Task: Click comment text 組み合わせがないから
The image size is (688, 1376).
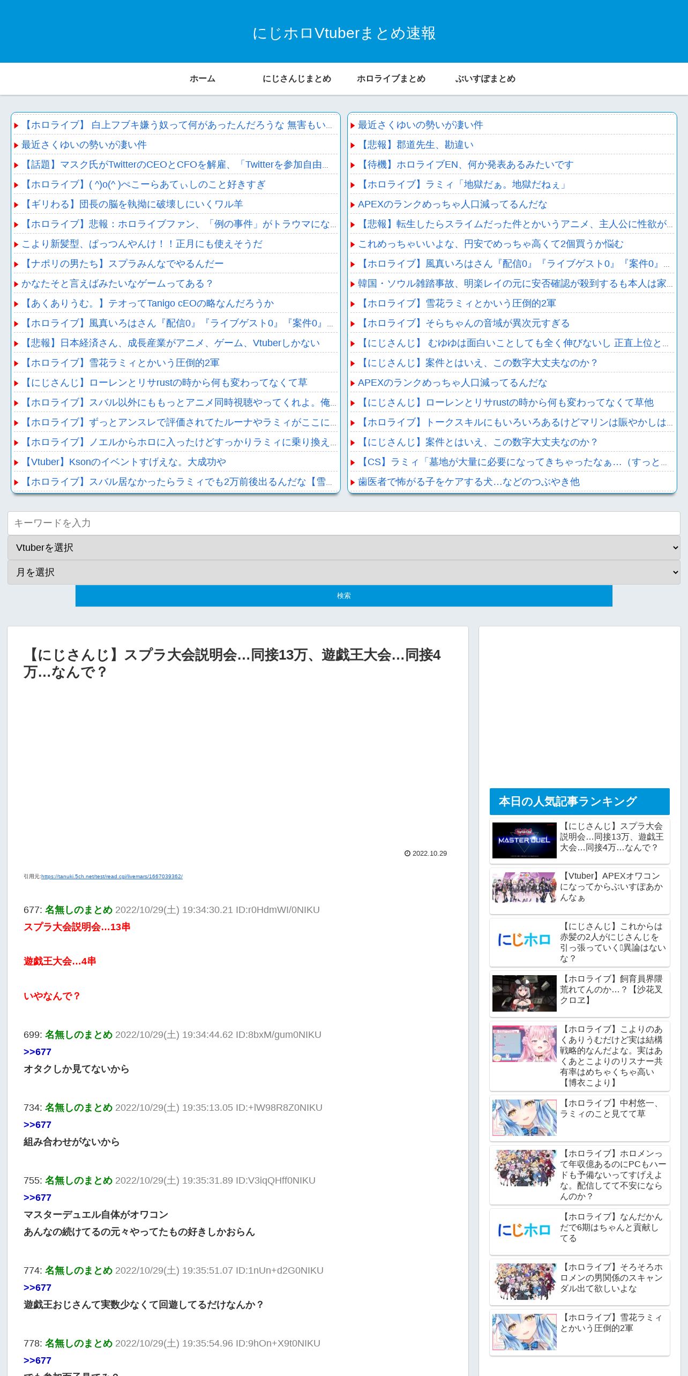Action: click(x=72, y=1142)
